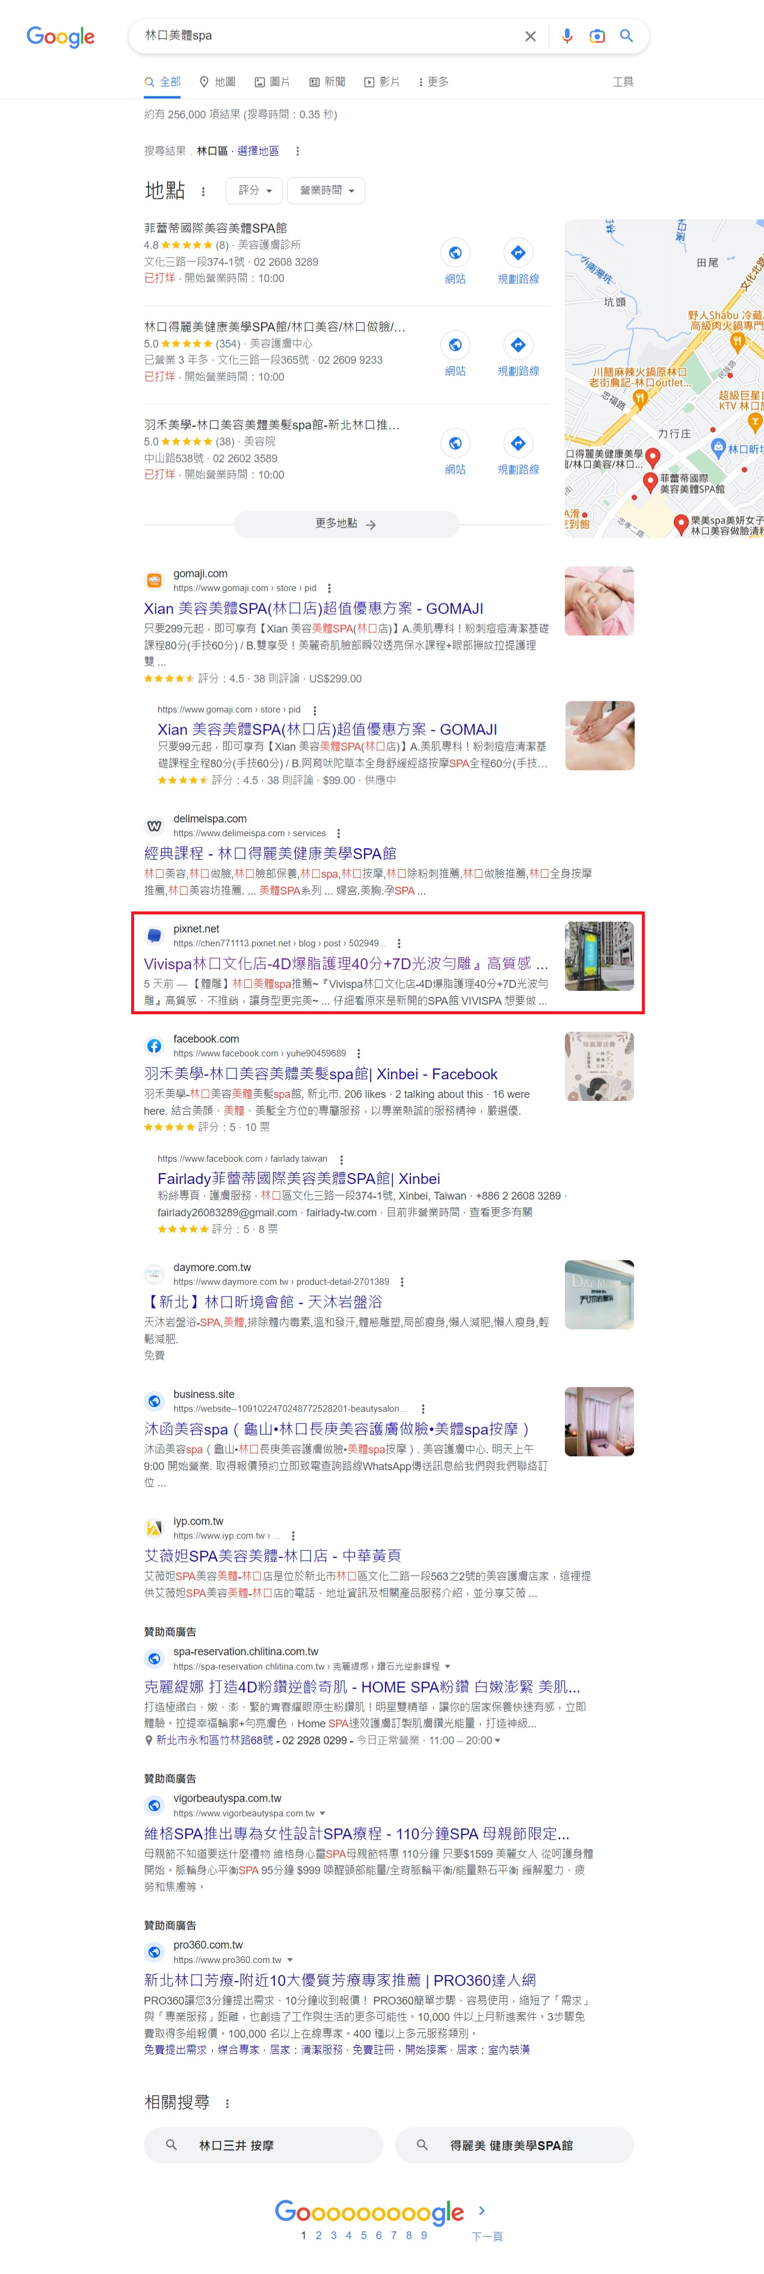The height and width of the screenshot is (2274, 764).
Task: Open image search camera icon
Action: coord(597,36)
